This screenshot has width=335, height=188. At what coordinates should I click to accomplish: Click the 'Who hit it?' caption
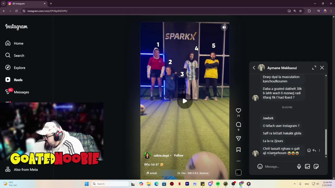coord(154,164)
